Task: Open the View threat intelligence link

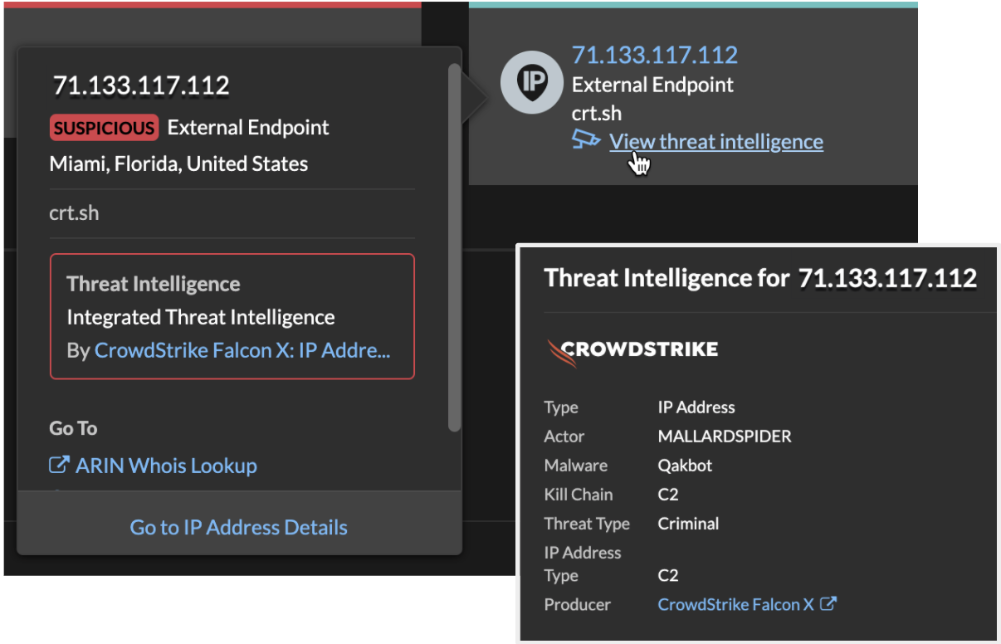Action: coord(716,141)
